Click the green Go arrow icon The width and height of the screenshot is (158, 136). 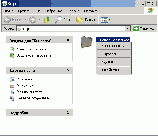136,29
